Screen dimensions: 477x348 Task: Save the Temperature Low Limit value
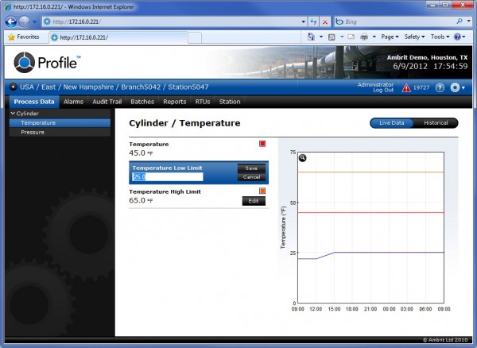coord(251,168)
